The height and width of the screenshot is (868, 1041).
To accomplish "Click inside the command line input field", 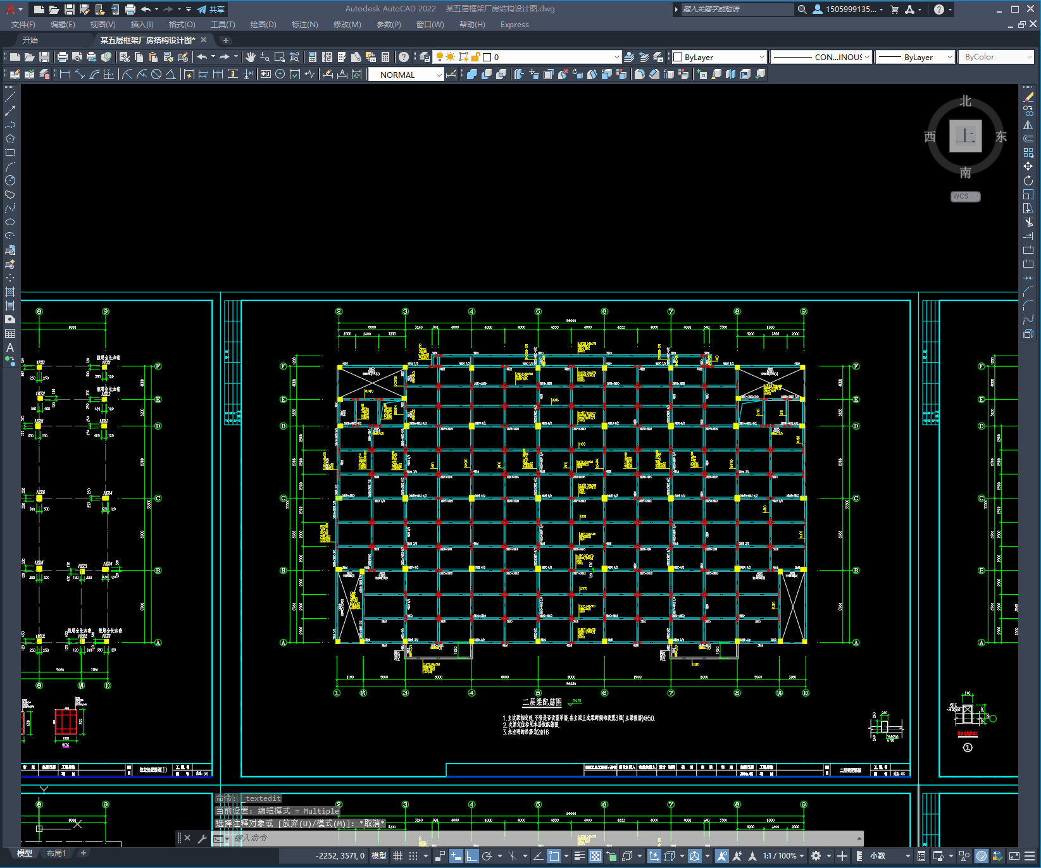I will pyautogui.click(x=543, y=838).
